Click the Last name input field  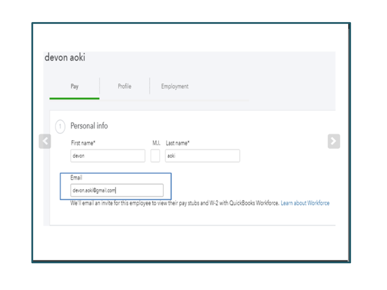[x=202, y=156]
